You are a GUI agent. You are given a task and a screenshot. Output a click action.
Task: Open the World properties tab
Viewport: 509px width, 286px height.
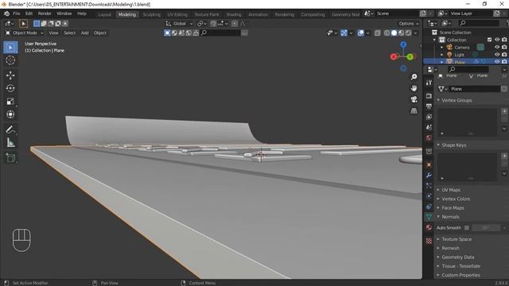pyautogui.click(x=429, y=138)
